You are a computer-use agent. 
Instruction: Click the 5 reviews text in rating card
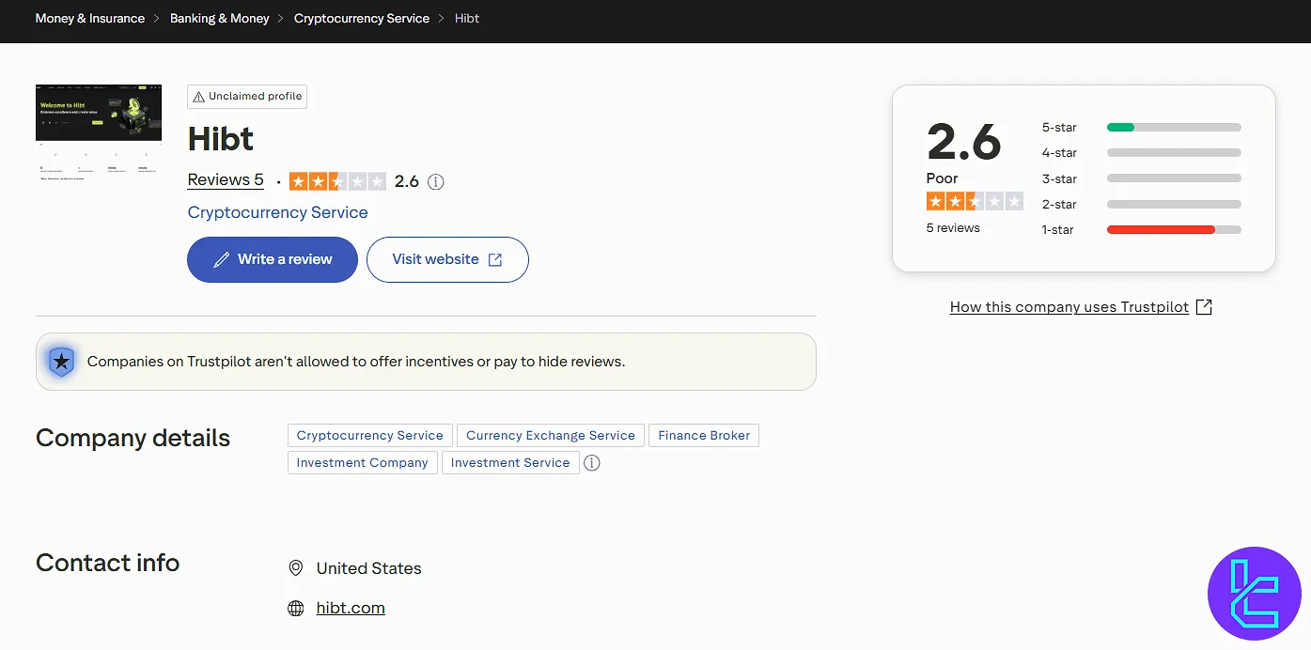(953, 228)
